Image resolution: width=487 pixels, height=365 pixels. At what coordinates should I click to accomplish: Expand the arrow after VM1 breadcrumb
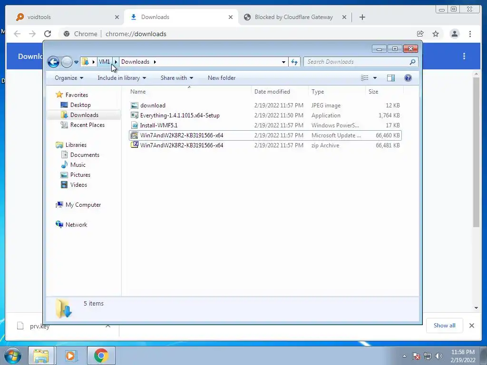(116, 62)
